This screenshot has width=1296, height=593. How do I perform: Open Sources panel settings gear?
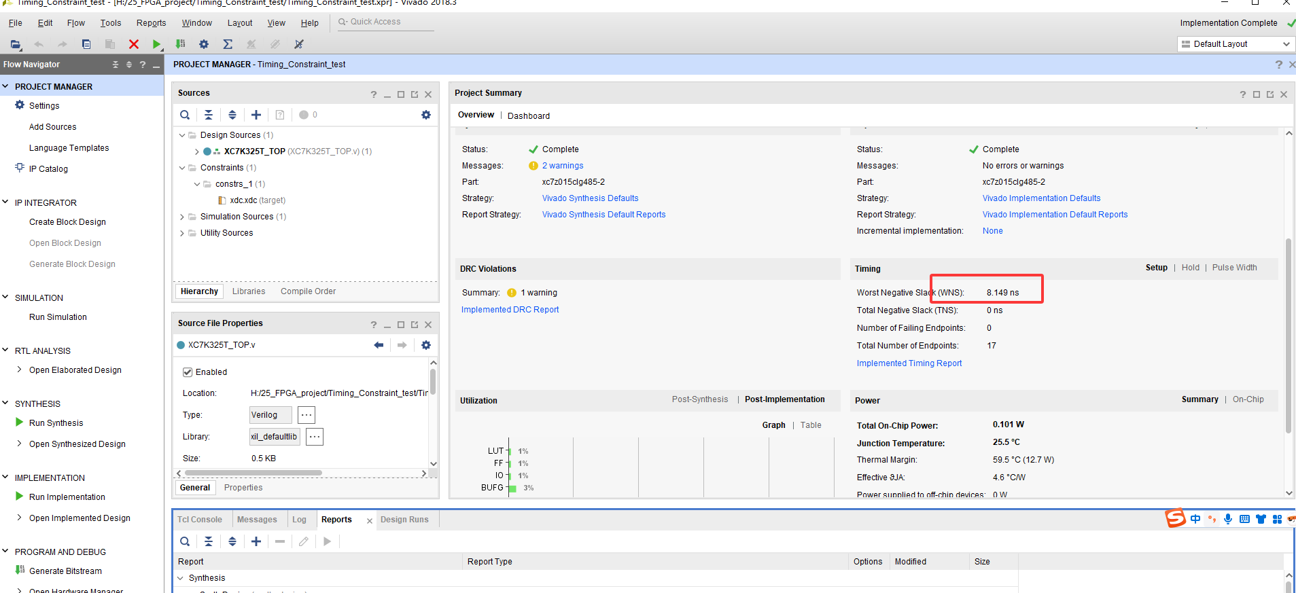pyautogui.click(x=426, y=115)
